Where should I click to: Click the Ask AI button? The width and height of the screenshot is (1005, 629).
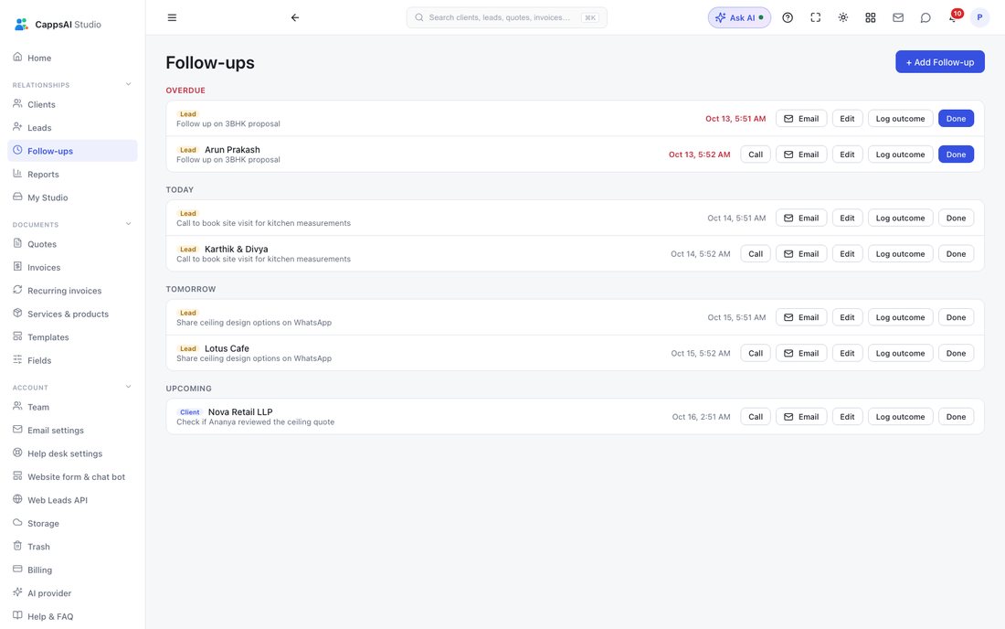[739, 17]
